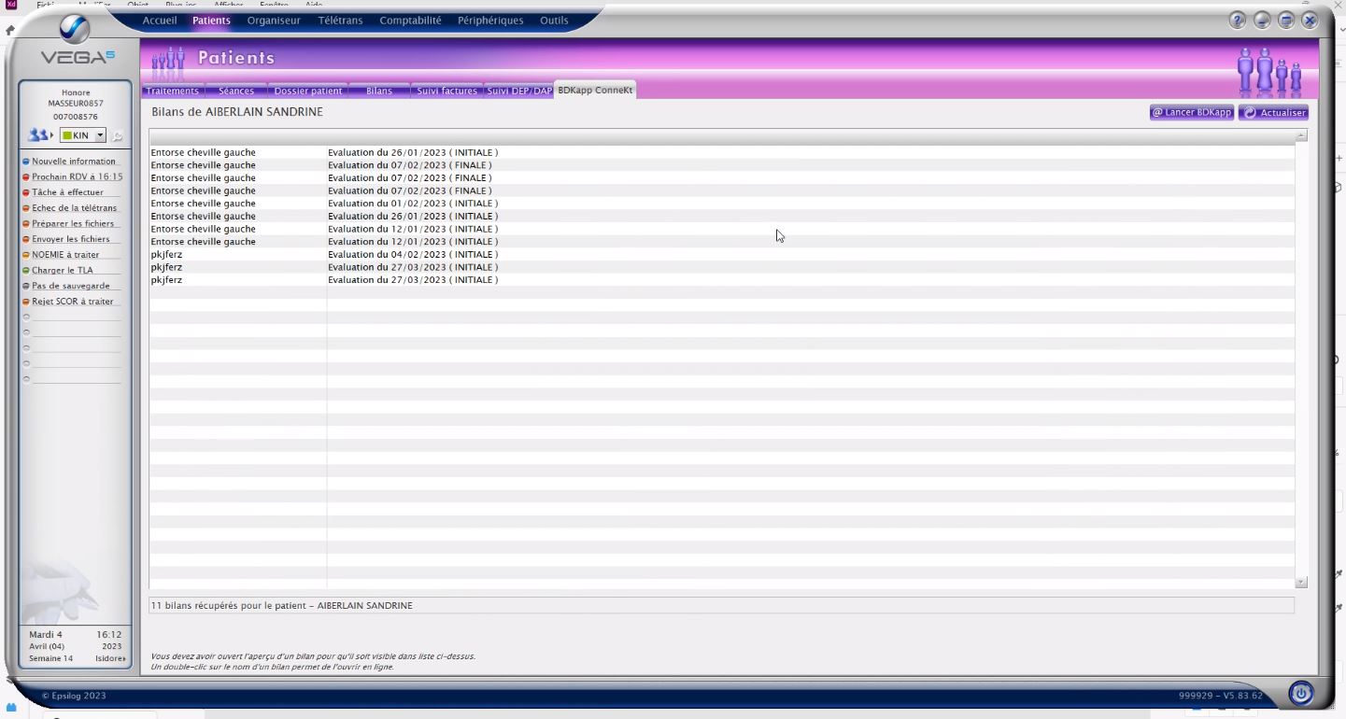Select the evaluation dated 01/02/2023
The width and height of the screenshot is (1346, 719).
click(721, 204)
